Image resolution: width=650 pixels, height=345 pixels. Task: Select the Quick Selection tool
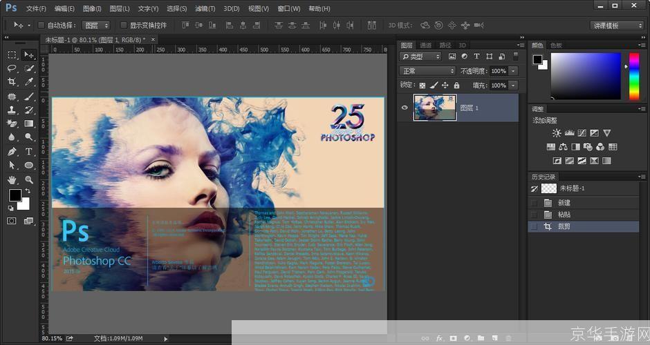29,68
